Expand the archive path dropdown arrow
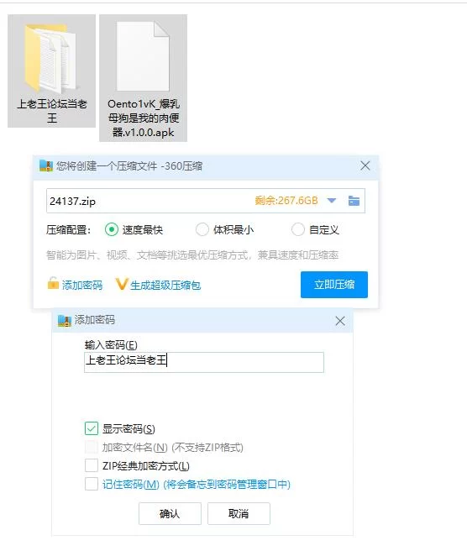The height and width of the screenshot is (551, 467). 332,201
